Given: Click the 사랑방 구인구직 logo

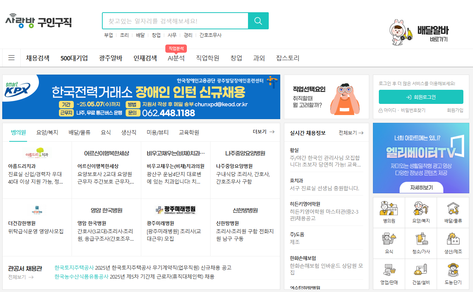Looking at the screenshot, I should pos(39,21).
